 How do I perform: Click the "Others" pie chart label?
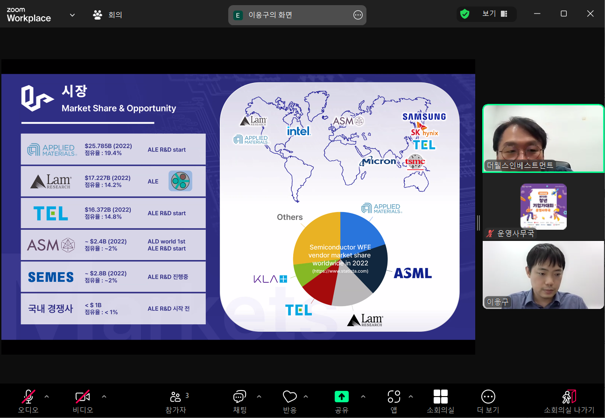click(290, 217)
